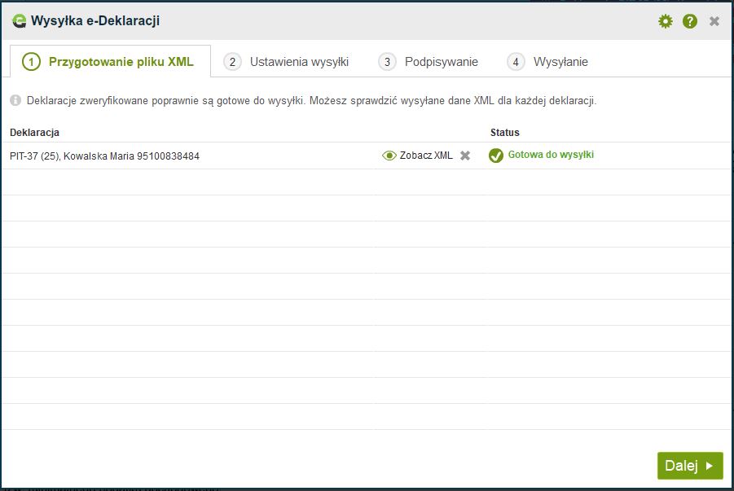Click the Status column header
Image resolution: width=734 pixels, height=491 pixels.
(x=504, y=132)
